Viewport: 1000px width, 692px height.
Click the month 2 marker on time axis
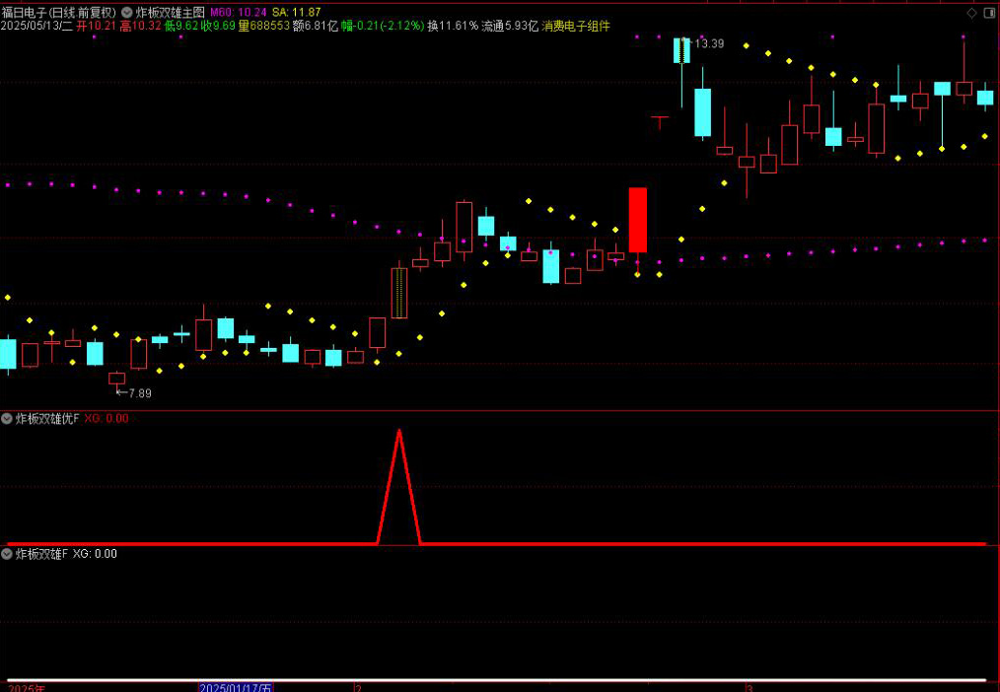tap(358, 687)
